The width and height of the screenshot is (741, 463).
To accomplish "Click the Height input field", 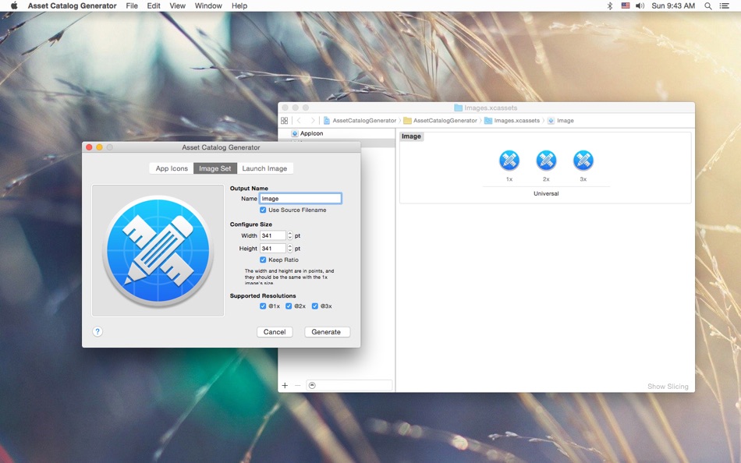I will coord(273,248).
